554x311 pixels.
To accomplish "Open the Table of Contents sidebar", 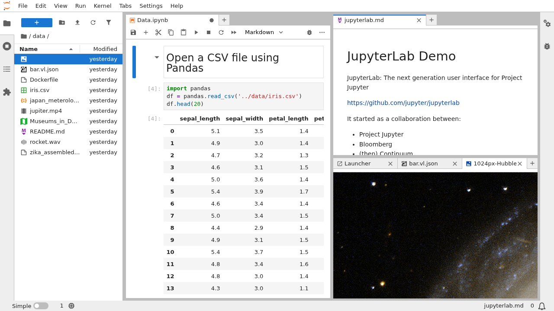I will (x=6, y=69).
